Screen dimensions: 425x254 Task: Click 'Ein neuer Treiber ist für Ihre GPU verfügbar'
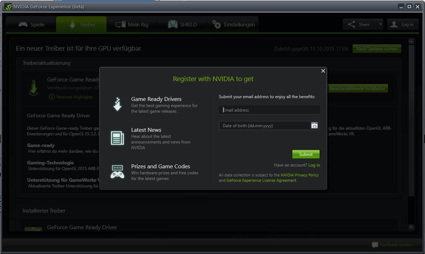[78, 49]
